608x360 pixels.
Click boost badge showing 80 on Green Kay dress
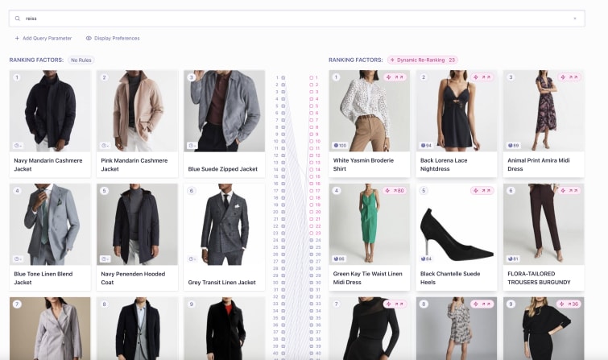[395, 191]
